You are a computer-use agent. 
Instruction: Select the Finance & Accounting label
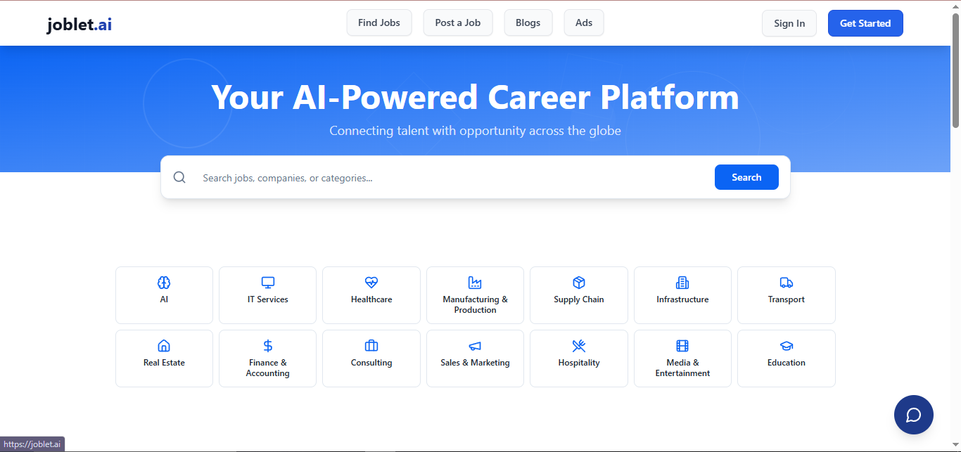[x=268, y=368]
